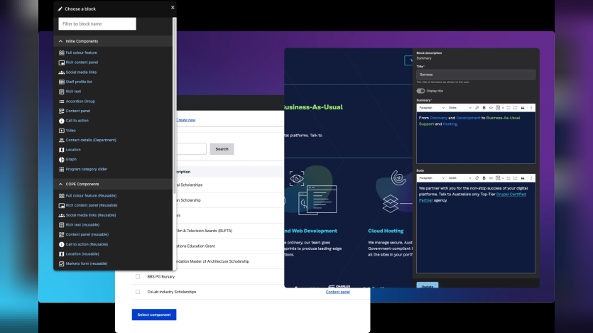This screenshot has width=593, height=333.
Task: Click the Rich text block icon
Action: tap(61, 92)
